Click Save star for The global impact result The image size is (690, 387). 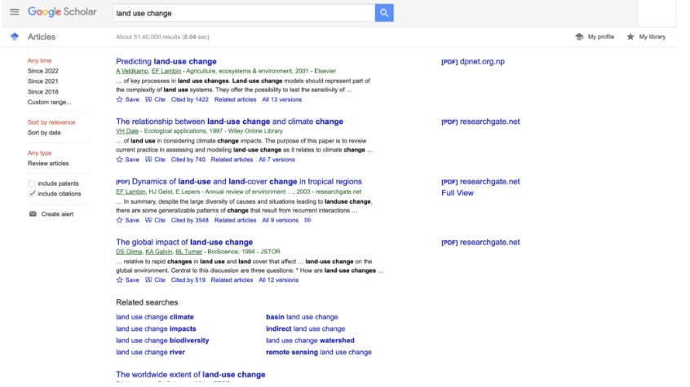pyautogui.click(x=120, y=280)
